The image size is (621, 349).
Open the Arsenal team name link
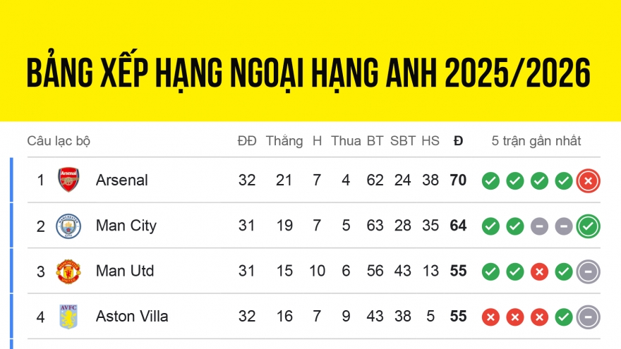[122, 180]
